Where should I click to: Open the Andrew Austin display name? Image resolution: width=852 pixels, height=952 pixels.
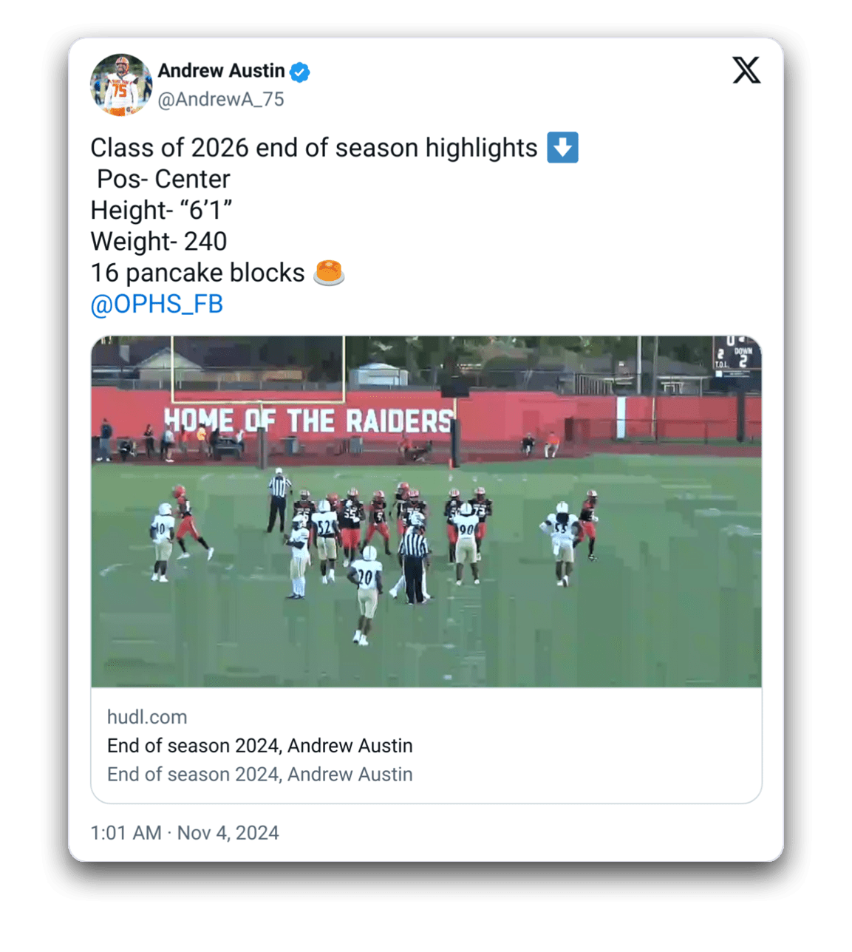click(221, 71)
